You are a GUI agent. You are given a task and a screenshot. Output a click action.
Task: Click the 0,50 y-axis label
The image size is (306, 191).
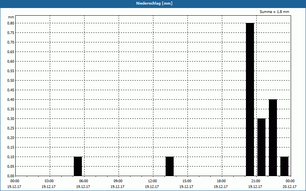pos(11,81)
